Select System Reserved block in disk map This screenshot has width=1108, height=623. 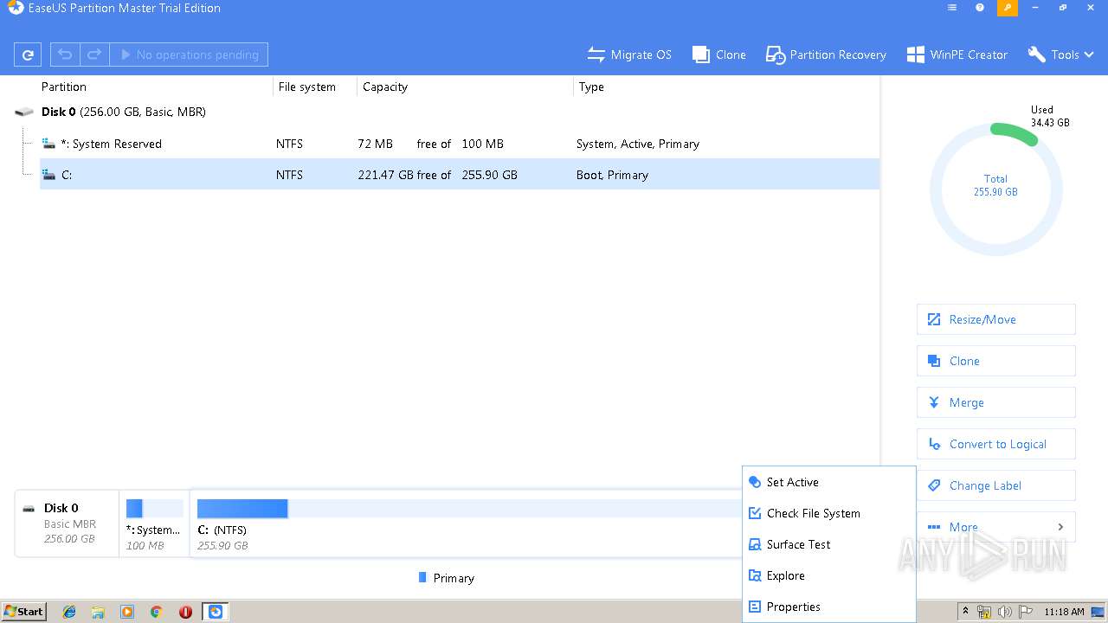(x=154, y=523)
